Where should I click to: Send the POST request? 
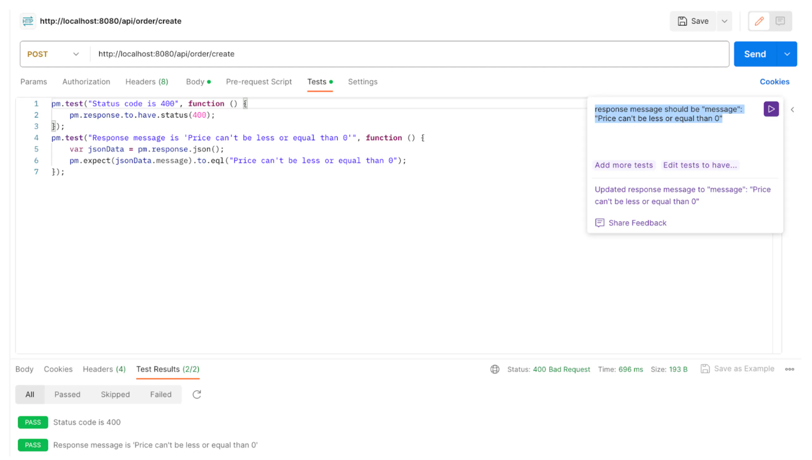(754, 54)
